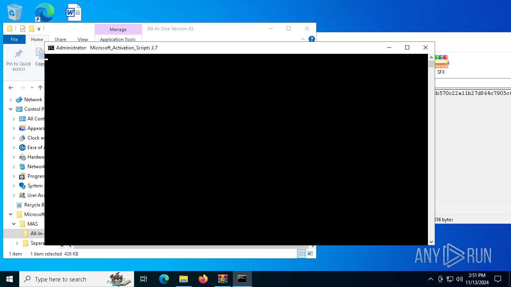Open File Explorer from the taskbar

pos(184,279)
